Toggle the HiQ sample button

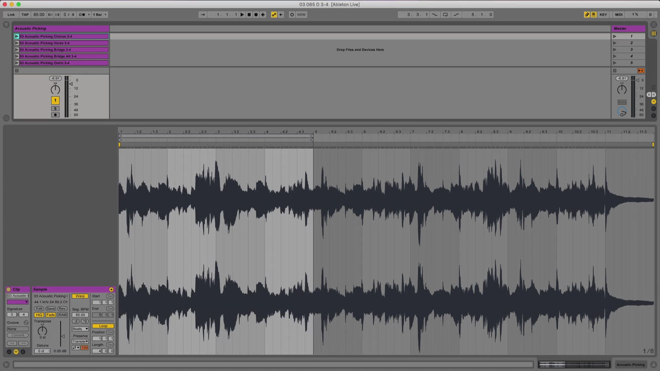pyautogui.click(x=39, y=315)
